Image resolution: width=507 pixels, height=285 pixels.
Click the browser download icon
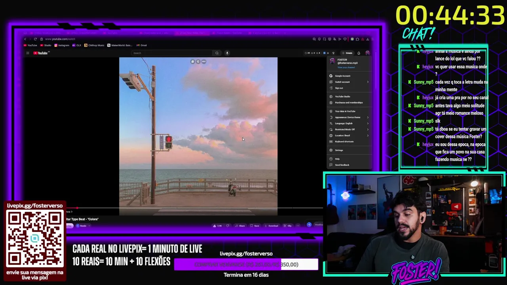pos(368,39)
